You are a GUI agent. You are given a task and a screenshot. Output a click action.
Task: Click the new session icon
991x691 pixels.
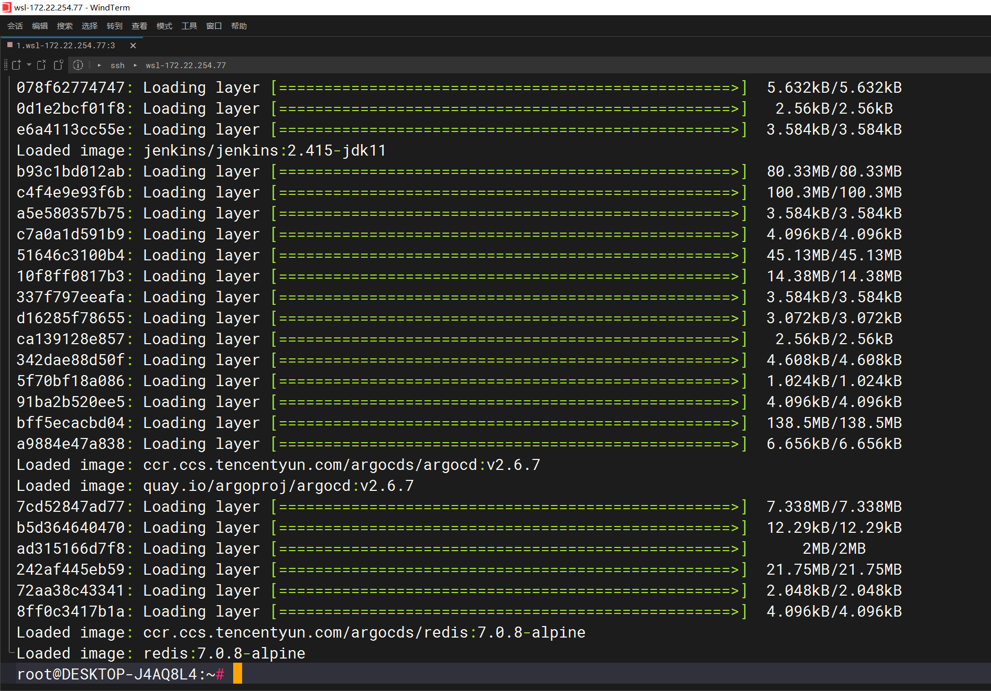16,65
